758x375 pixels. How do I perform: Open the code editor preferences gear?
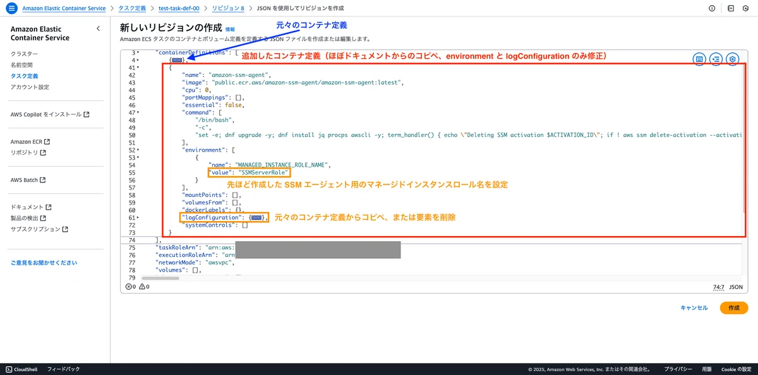pyautogui.click(x=732, y=59)
